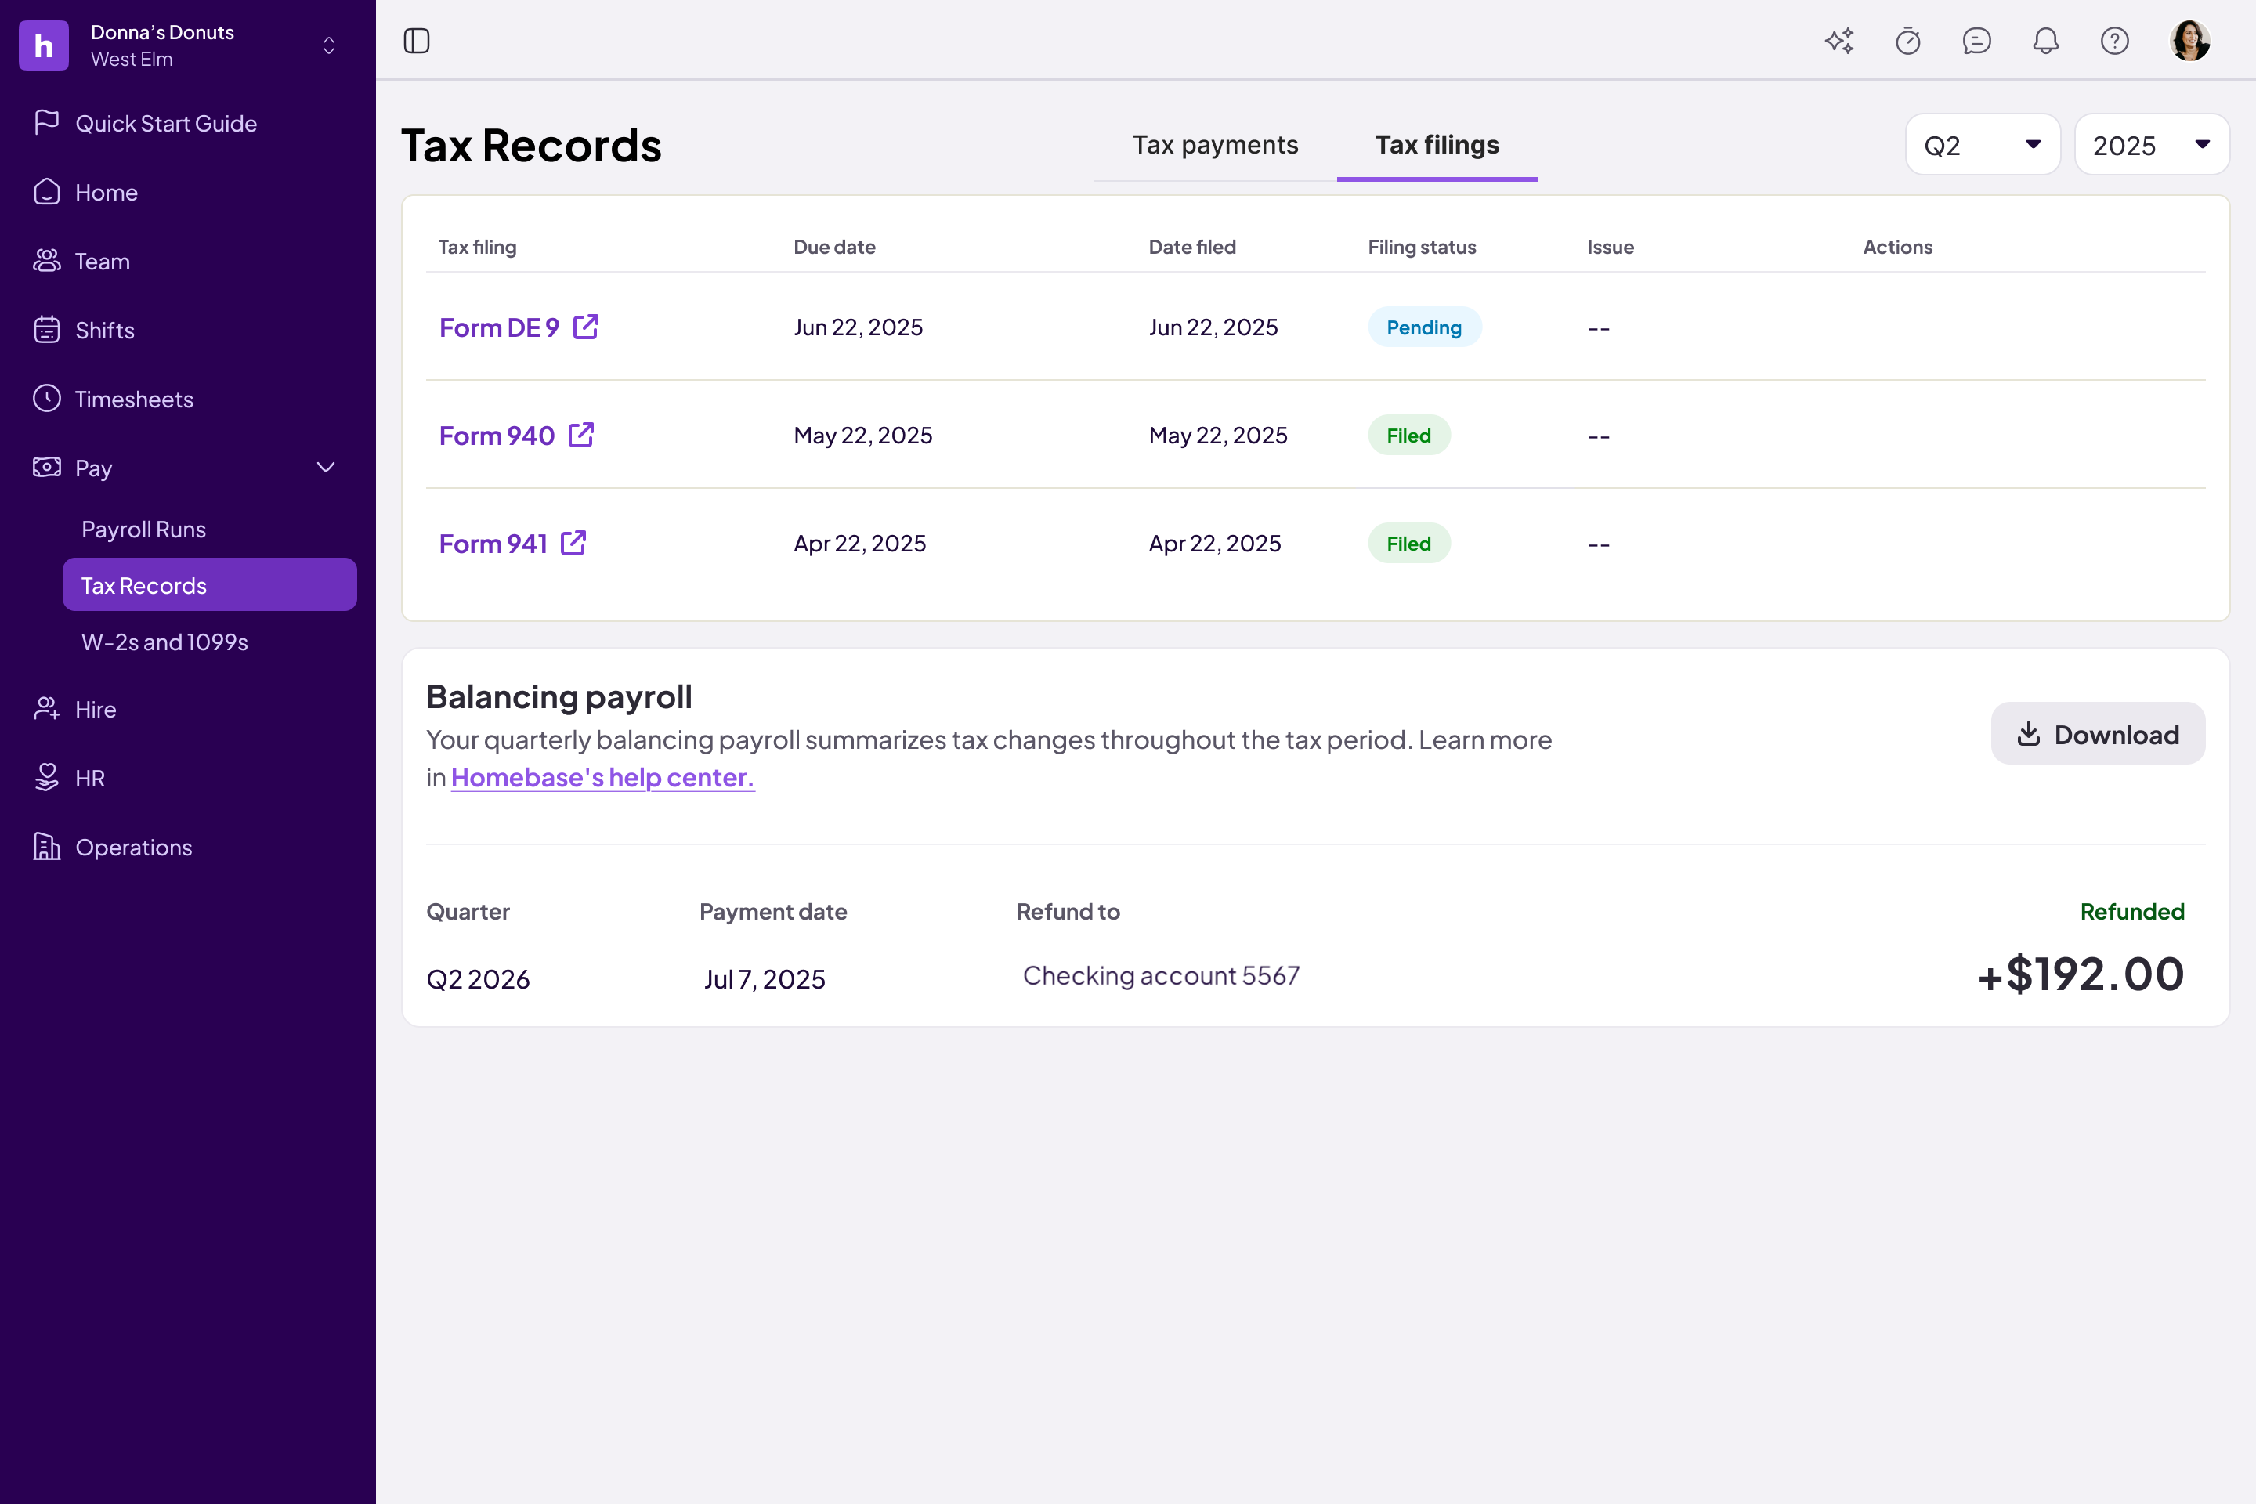Open external link icon beside Form 940
This screenshot has height=1504, width=2256.
[x=581, y=436]
